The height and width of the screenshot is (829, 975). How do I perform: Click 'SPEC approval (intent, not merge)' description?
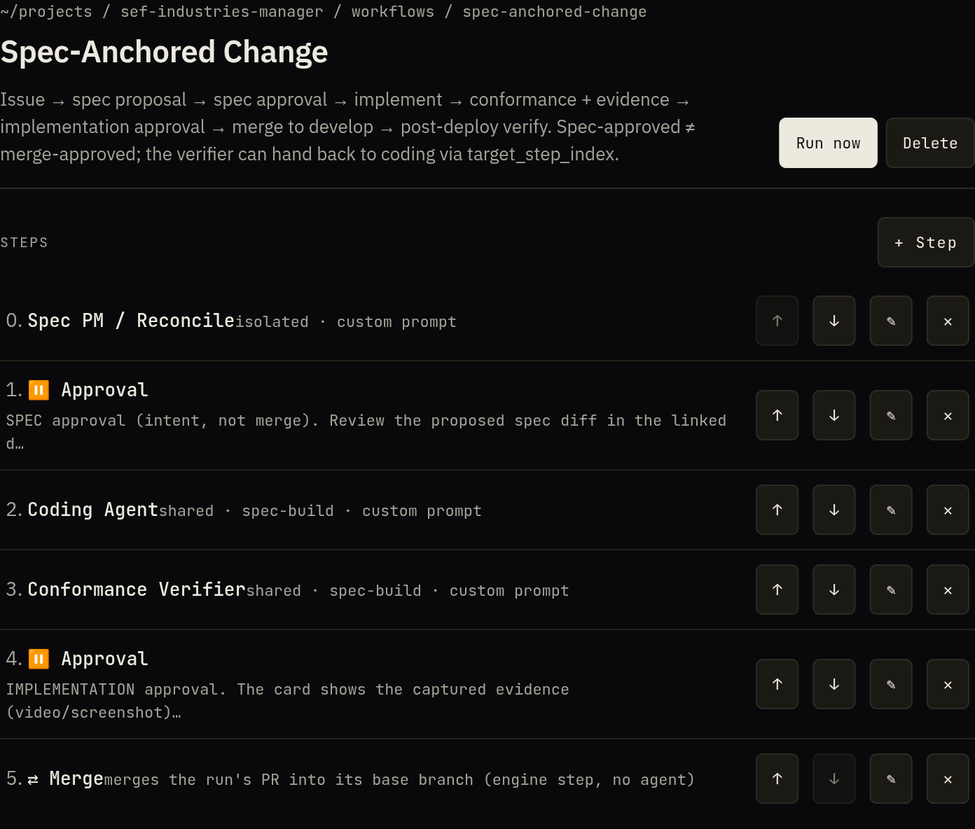click(x=366, y=431)
